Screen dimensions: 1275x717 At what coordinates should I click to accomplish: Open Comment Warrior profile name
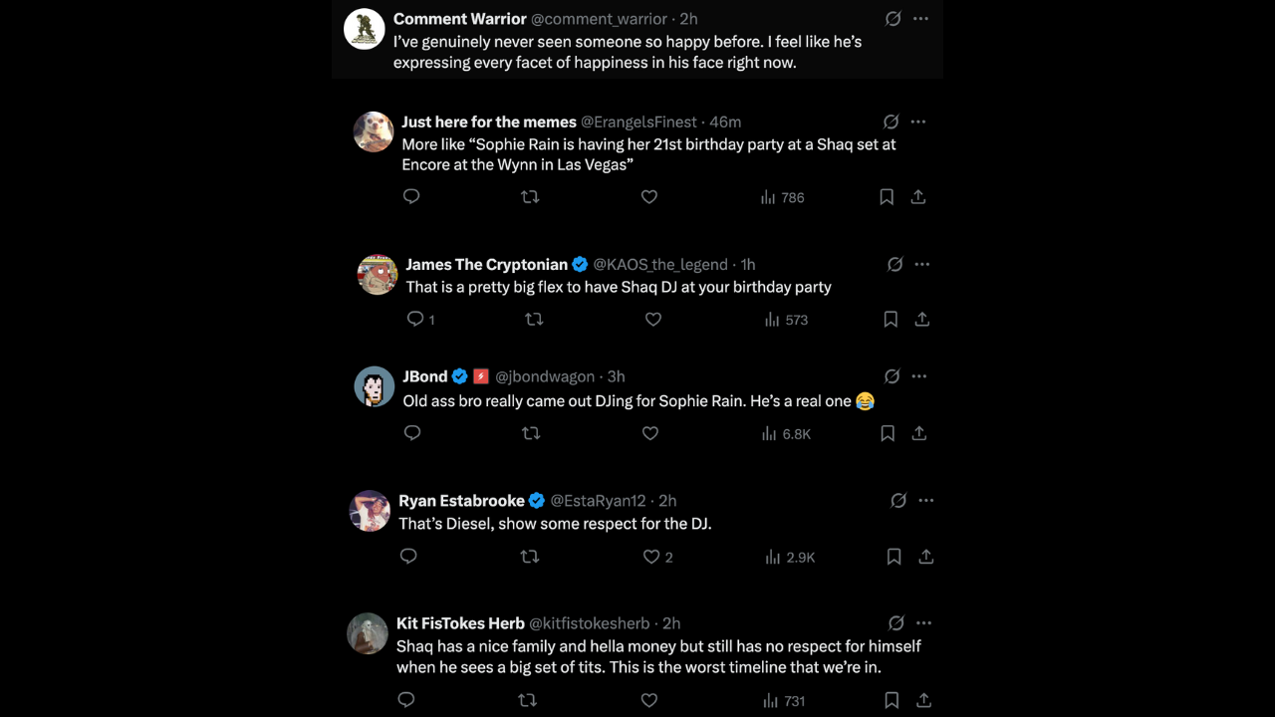click(x=459, y=19)
